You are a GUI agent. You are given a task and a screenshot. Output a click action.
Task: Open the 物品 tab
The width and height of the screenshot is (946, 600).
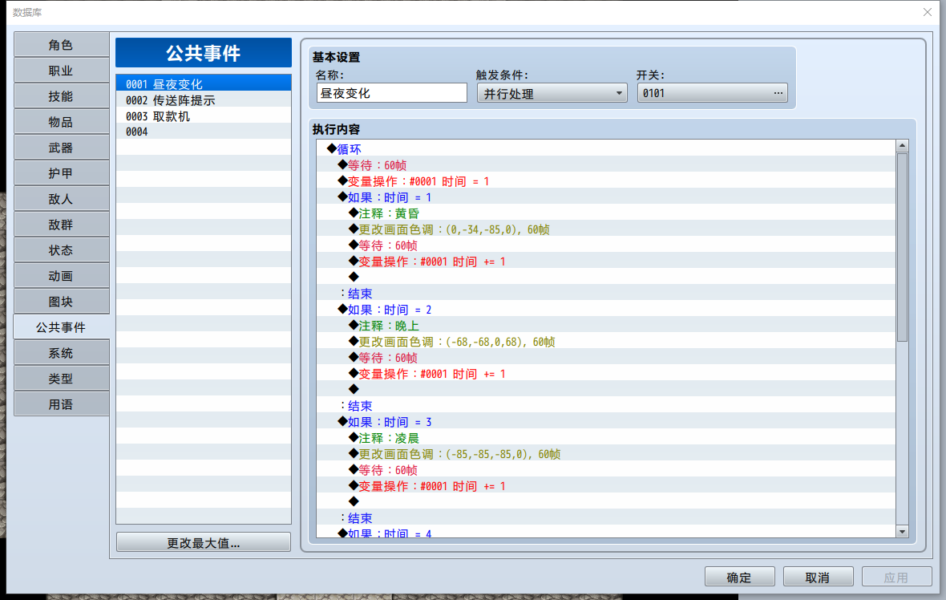pyautogui.click(x=61, y=122)
